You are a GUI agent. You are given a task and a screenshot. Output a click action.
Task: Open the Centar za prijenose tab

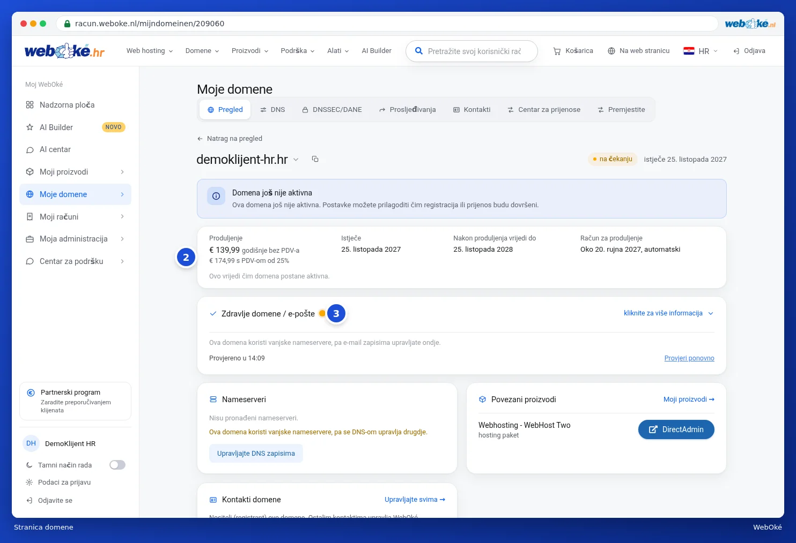(544, 110)
